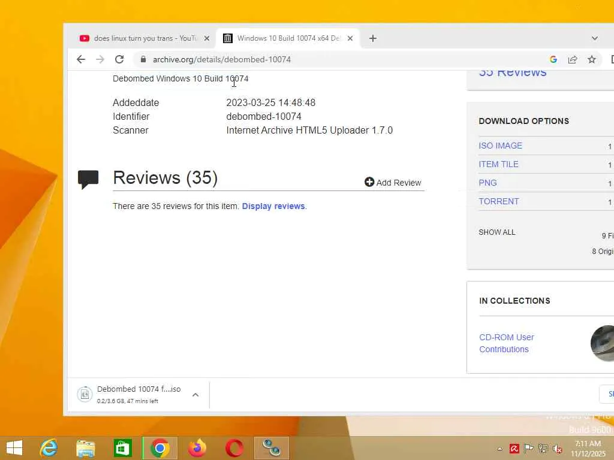Screen dimensions: 614x460
Task: Open the Action Center flag icon
Action: click(529, 449)
